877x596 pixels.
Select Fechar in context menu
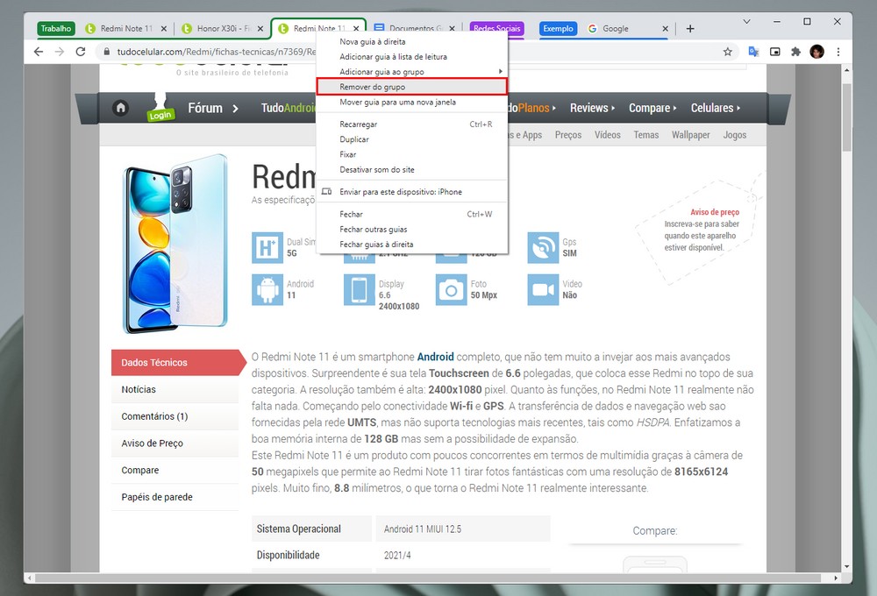411,215
